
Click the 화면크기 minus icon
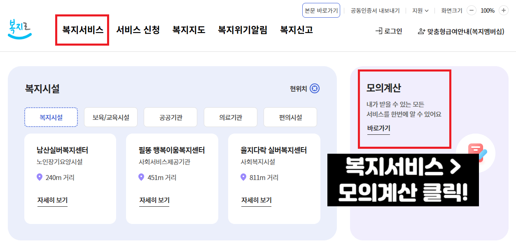tap(471, 11)
